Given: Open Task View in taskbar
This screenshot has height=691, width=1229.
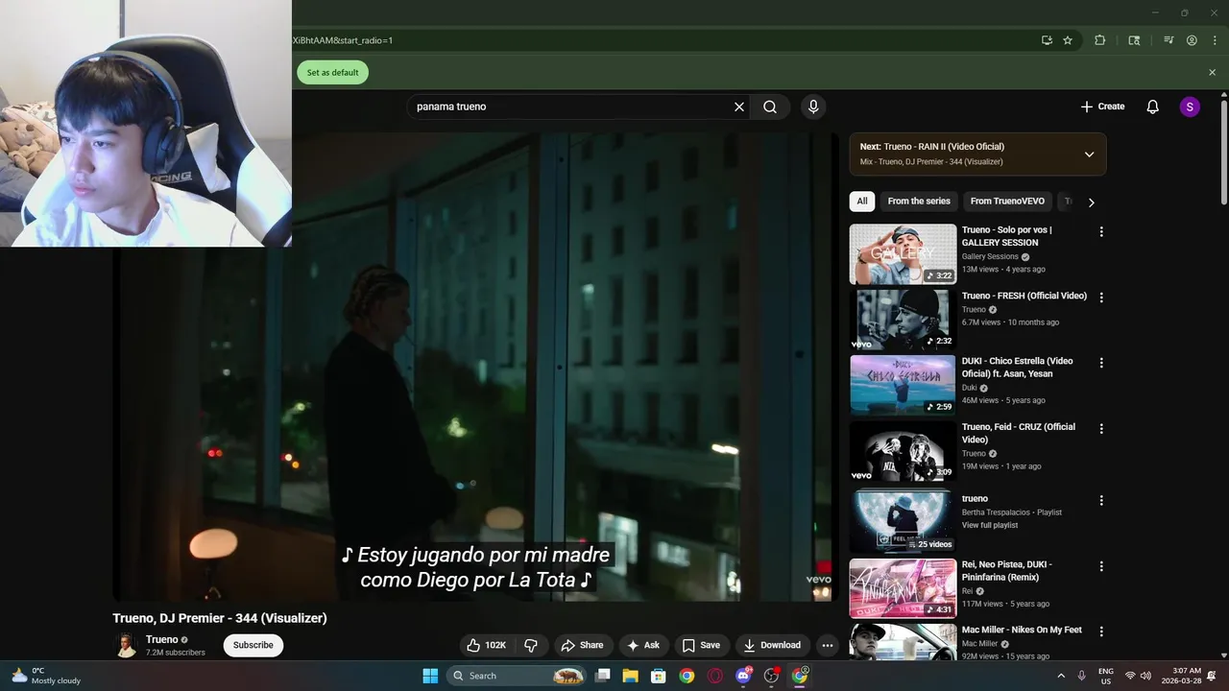Looking at the screenshot, I should pos(602,676).
